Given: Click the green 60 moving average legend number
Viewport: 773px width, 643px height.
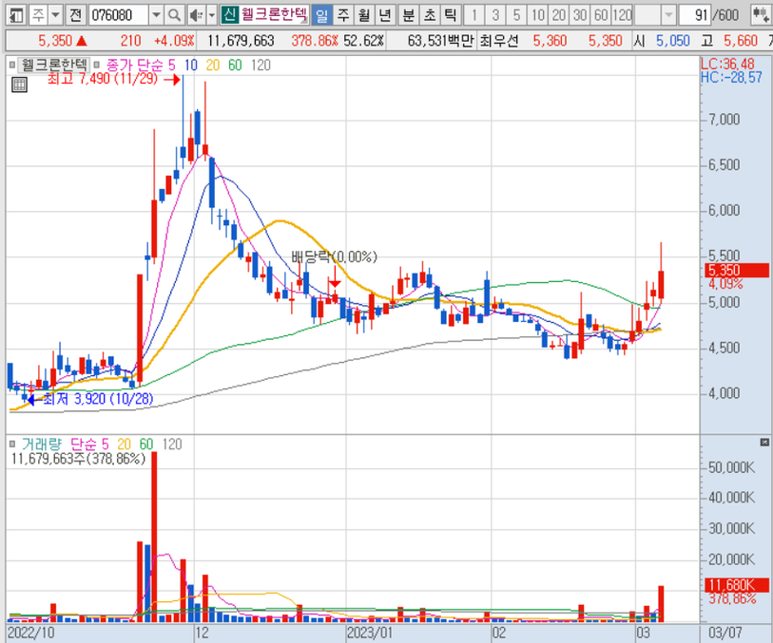Looking at the screenshot, I should click(235, 65).
